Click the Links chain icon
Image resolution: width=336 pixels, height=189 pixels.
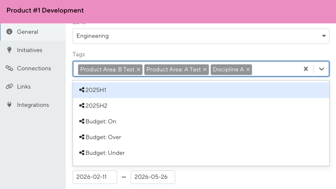point(9,86)
